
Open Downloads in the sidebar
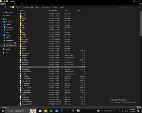pos(9,30)
